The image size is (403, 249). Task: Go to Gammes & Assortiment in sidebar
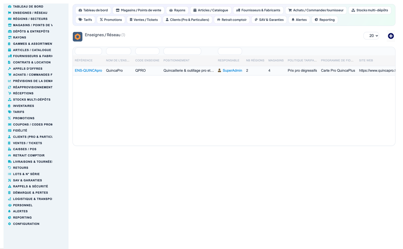point(33,44)
